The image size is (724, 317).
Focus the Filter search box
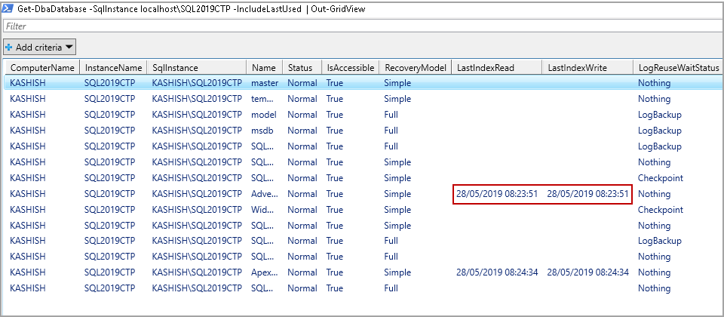(362, 26)
